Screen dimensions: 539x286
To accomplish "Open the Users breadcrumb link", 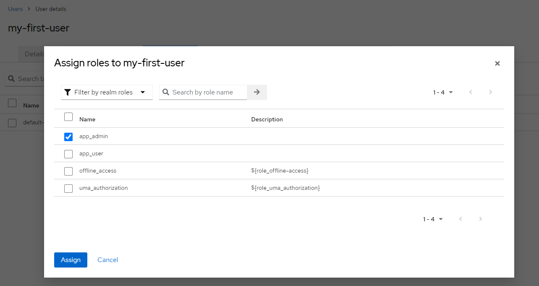I will 16,9.
